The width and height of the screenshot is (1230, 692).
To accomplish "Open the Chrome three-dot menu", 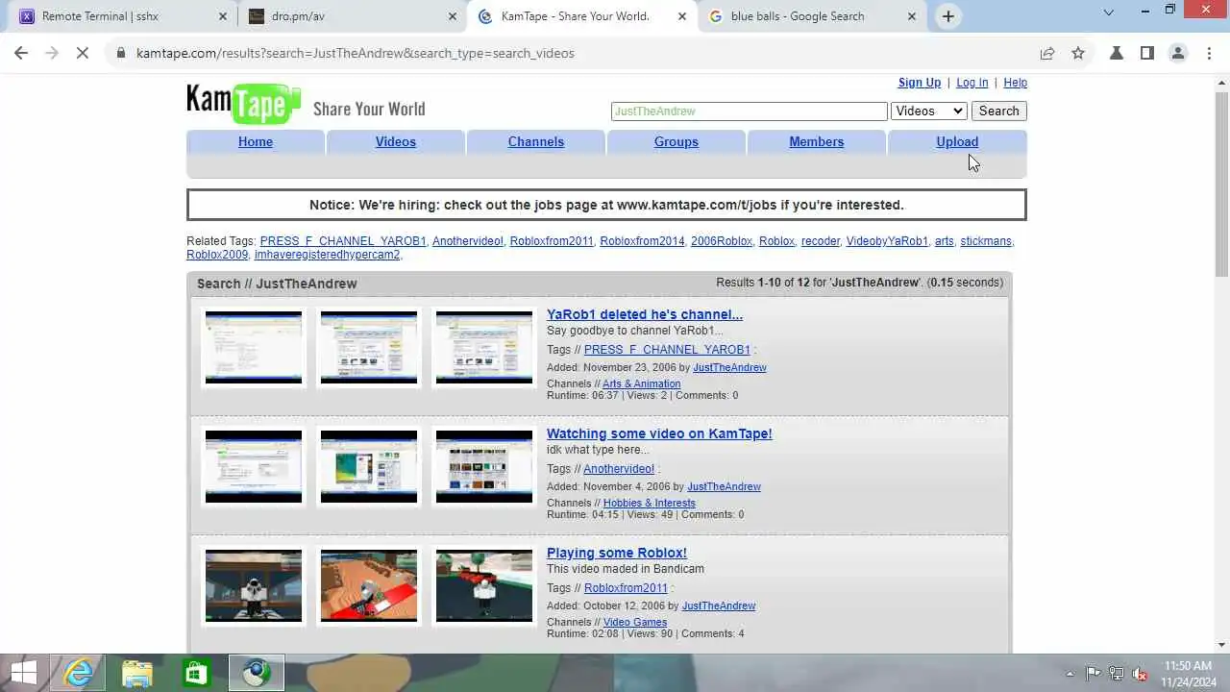I will [x=1209, y=53].
